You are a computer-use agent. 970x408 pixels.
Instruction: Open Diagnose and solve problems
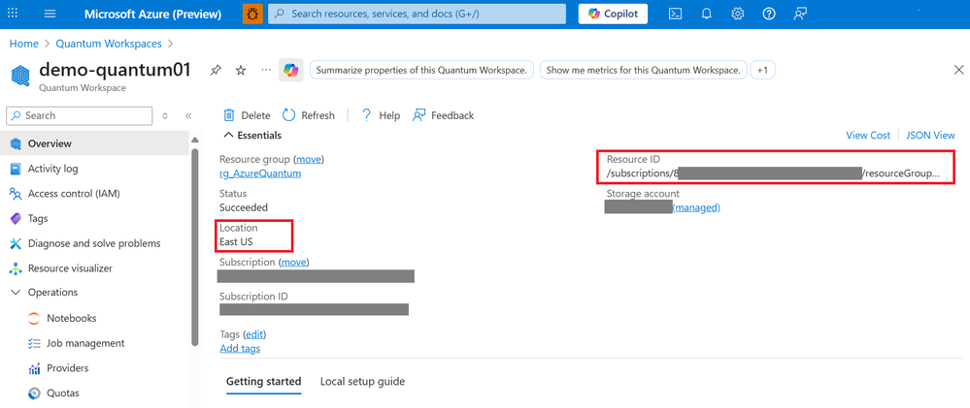click(94, 243)
